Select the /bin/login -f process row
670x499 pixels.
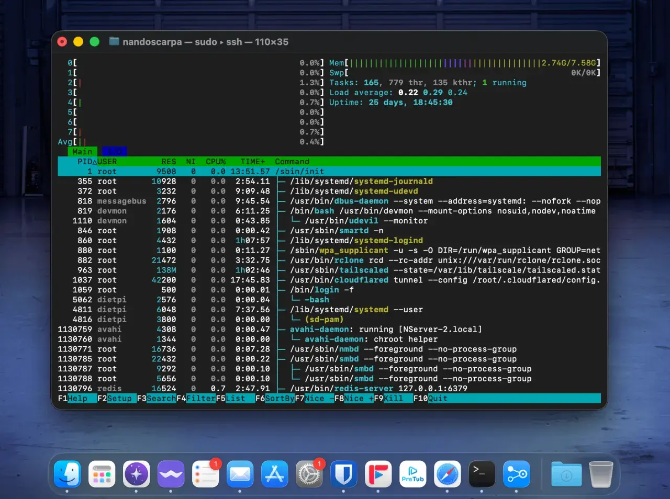pyautogui.click(x=329, y=290)
